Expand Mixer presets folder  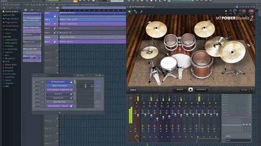point(10,30)
